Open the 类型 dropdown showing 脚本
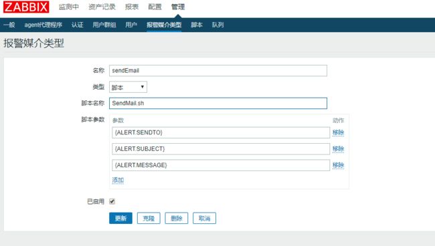The image size is (435, 246). click(x=128, y=87)
